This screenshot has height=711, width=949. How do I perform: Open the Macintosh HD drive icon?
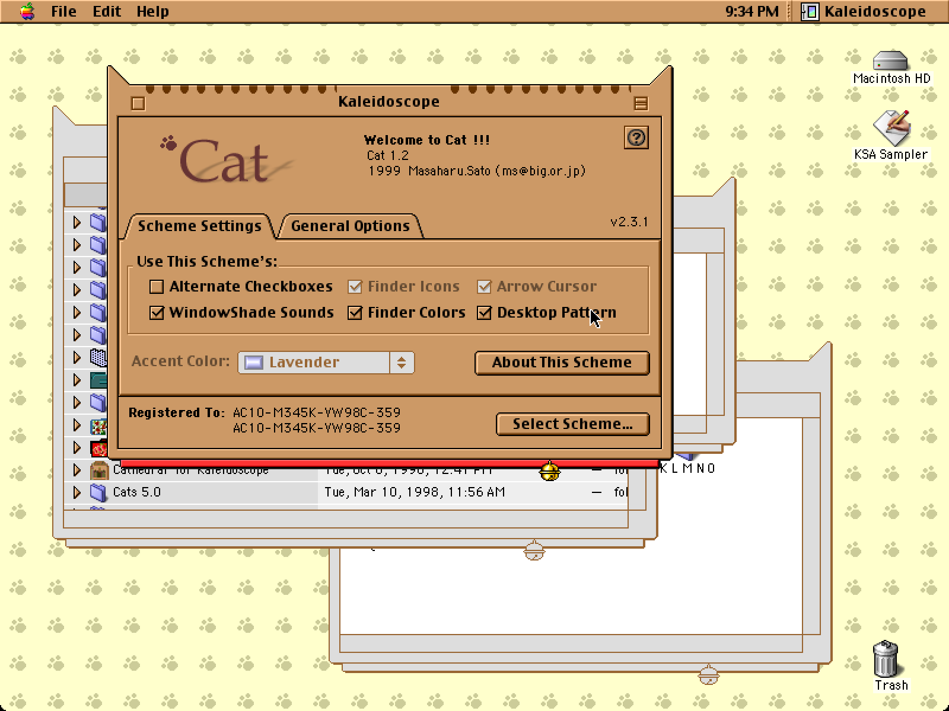(x=890, y=62)
